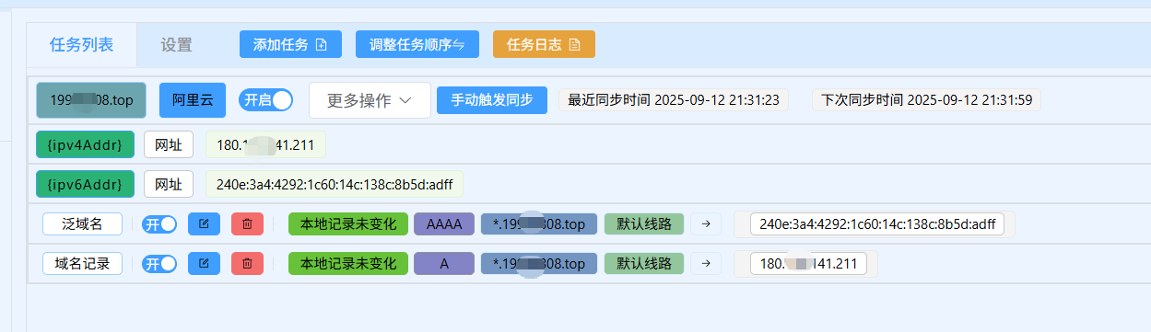The height and width of the screenshot is (332, 1151).
Task: Click 手动触发同步 manual sync button
Action: (492, 99)
